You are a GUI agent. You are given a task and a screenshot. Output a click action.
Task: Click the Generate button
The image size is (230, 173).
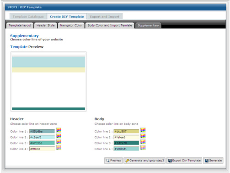coord(213,161)
